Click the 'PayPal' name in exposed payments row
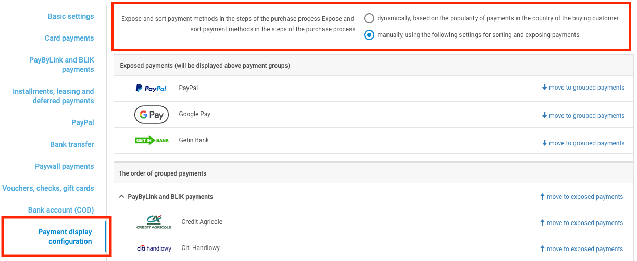 click(188, 88)
